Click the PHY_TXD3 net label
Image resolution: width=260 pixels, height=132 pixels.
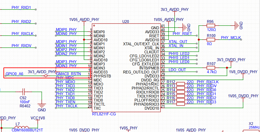(x=65, y=86)
